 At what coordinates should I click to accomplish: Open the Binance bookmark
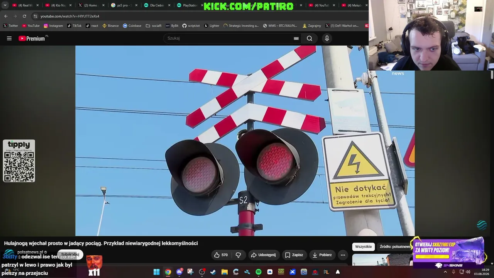[x=110, y=26]
